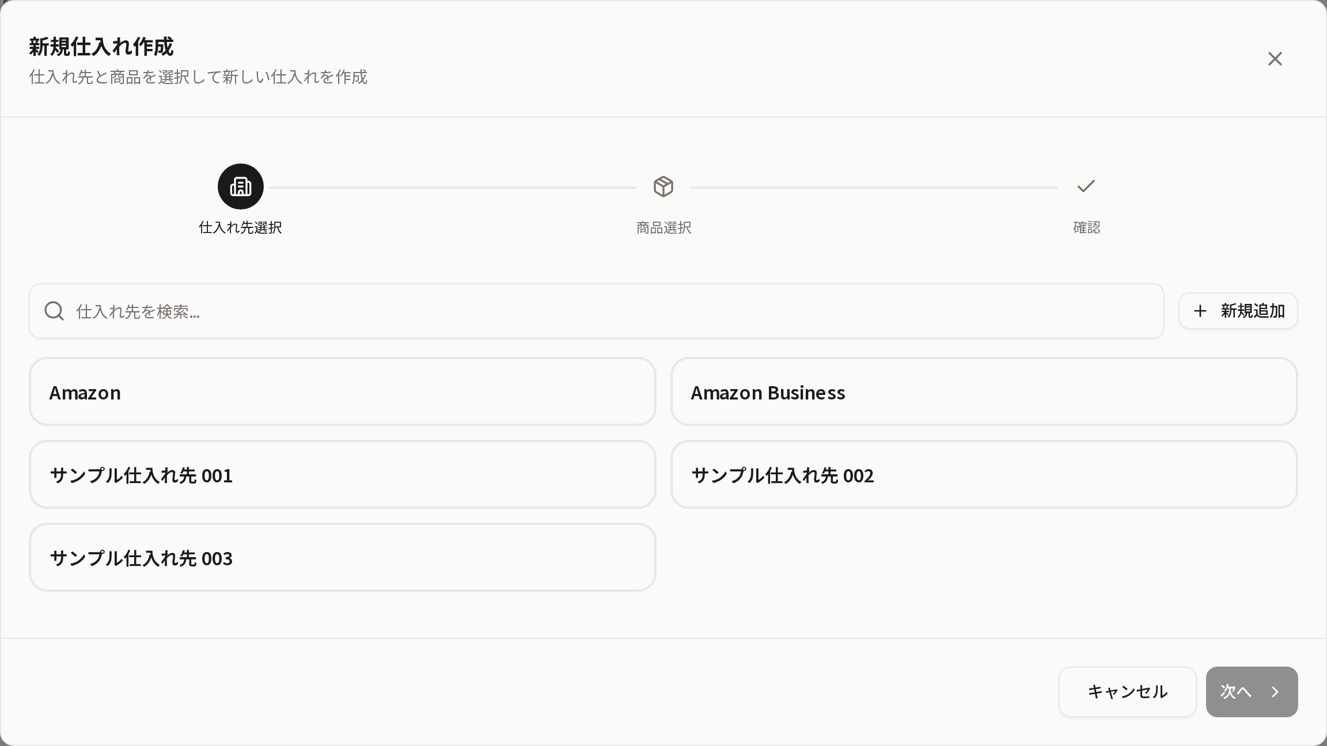Click the subtitle 仕入れ先と商品を選択して新しい仕入れを作成
This screenshot has width=1327, height=746.
(x=198, y=77)
